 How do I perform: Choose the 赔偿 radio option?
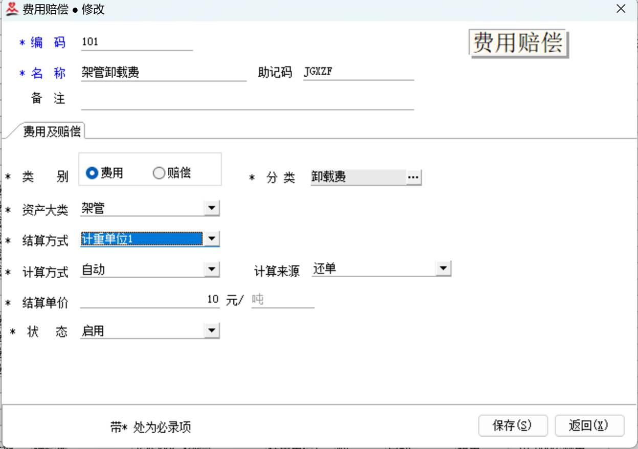[x=159, y=173]
